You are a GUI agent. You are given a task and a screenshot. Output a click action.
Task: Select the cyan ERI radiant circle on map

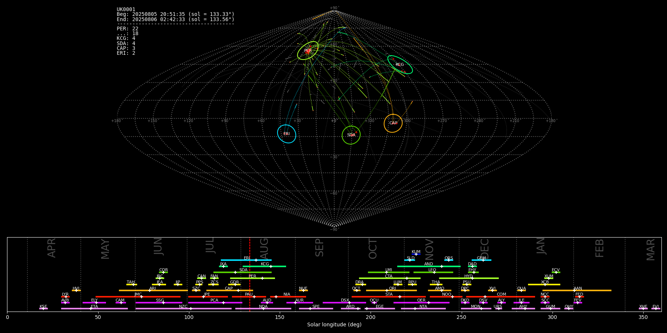pyautogui.click(x=287, y=134)
